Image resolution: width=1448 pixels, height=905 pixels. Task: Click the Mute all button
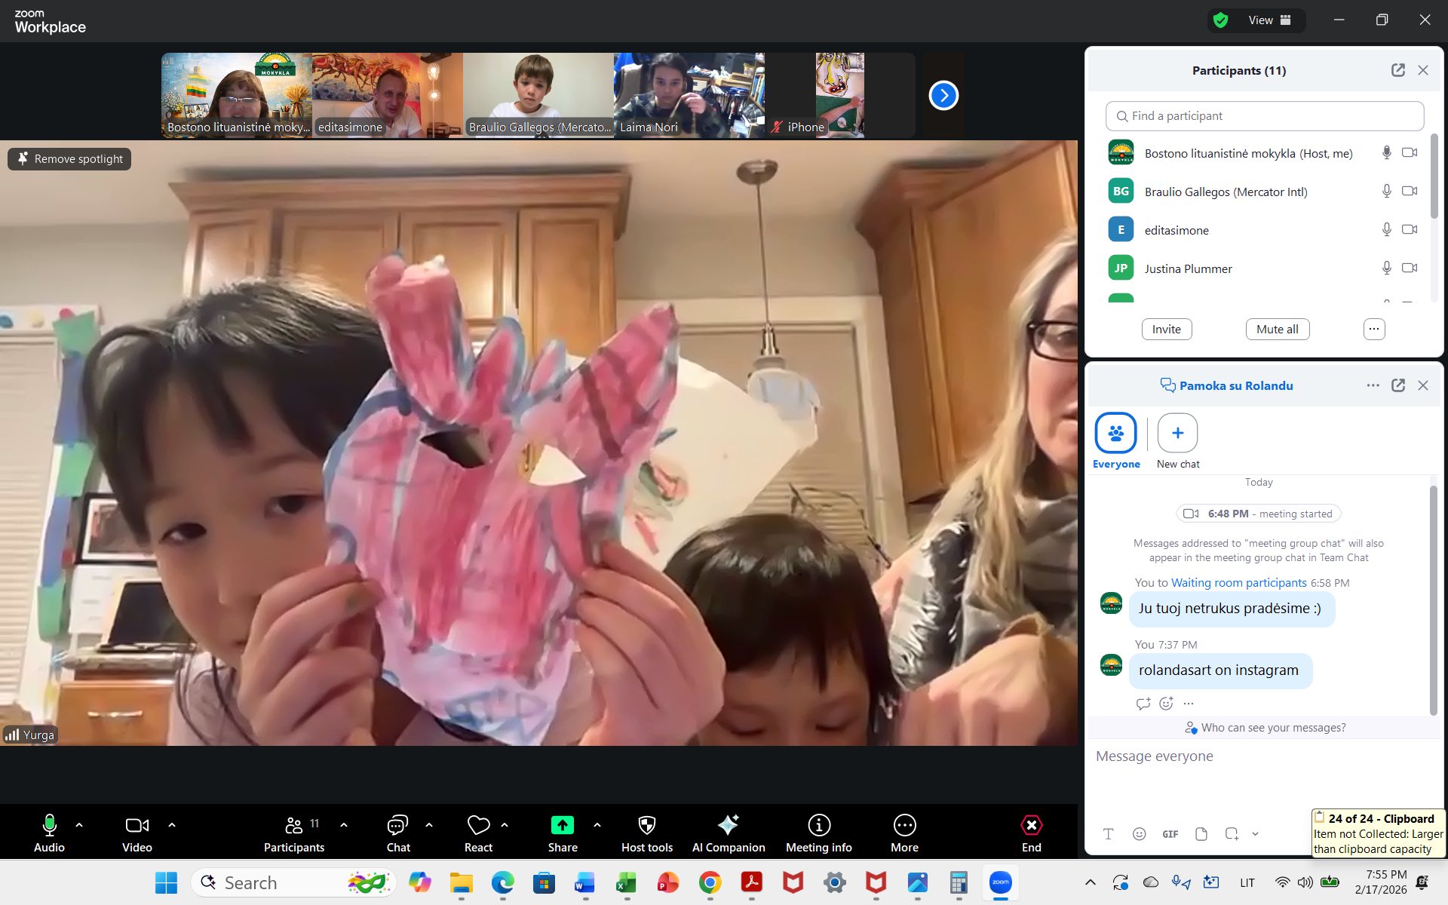[x=1277, y=329]
